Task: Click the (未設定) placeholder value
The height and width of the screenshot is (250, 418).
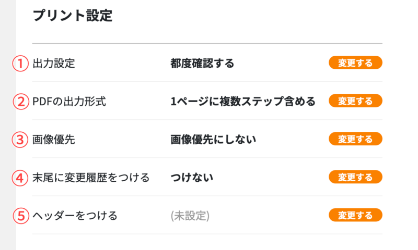Action: click(190, 216)
